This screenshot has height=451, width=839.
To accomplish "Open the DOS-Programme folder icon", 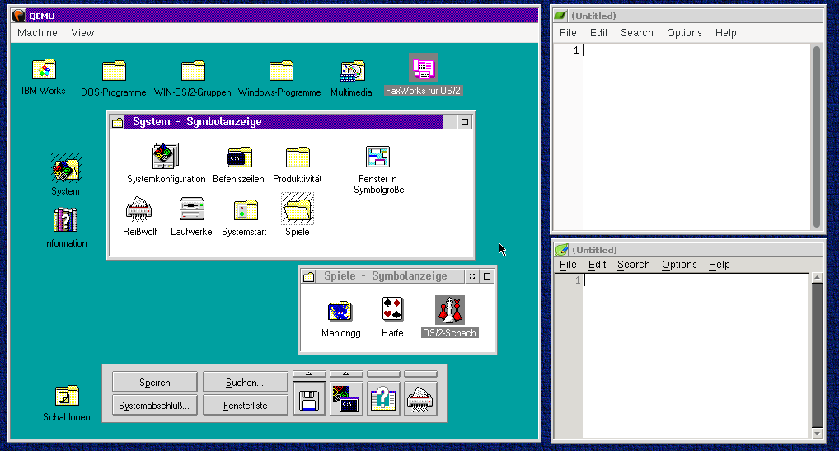I will [x=114, y=71].
